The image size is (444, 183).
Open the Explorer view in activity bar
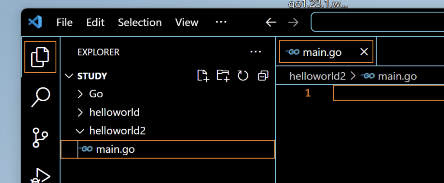click(x=40, y=57)
